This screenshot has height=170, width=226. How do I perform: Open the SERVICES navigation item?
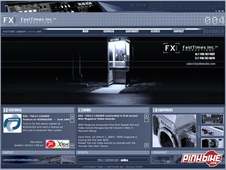coord(108,31)
